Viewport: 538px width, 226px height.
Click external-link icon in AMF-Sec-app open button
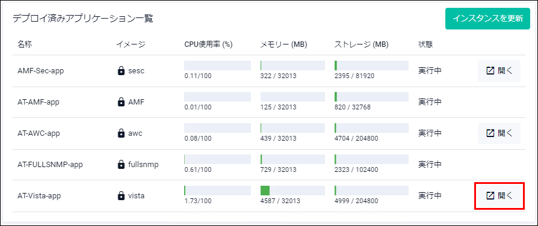(x=490, y=71)
